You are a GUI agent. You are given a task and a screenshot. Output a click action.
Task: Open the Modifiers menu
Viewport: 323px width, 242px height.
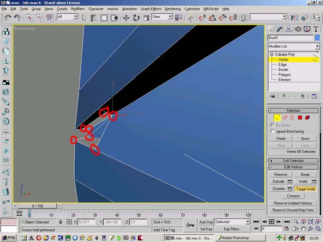pos(78,9)
